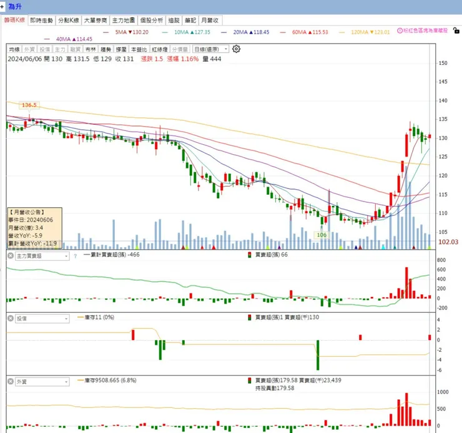Switch to the 個股分析 tab

[152, 21]
